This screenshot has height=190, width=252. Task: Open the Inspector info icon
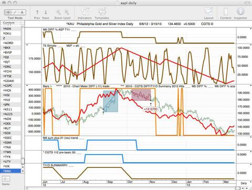[240, 12]
